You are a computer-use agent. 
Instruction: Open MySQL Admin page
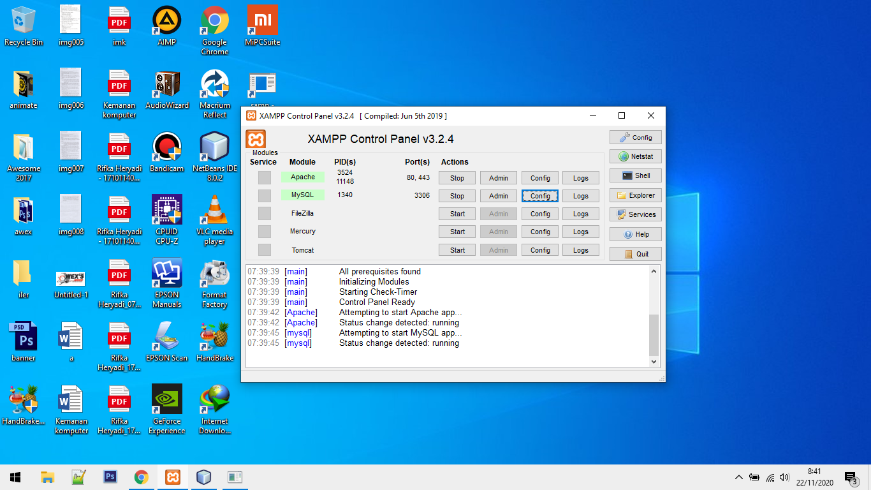click(x=499, y=196)
